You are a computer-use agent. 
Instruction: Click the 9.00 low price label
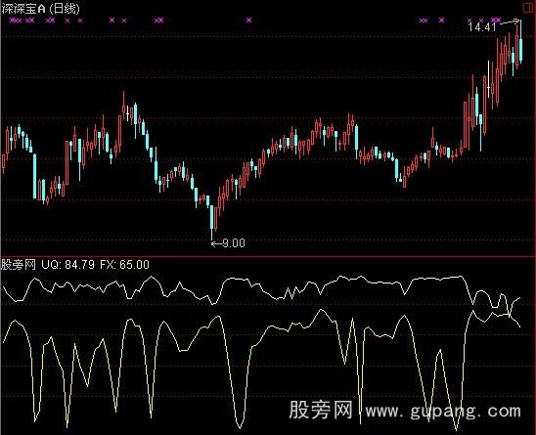(x=234, y=243)
